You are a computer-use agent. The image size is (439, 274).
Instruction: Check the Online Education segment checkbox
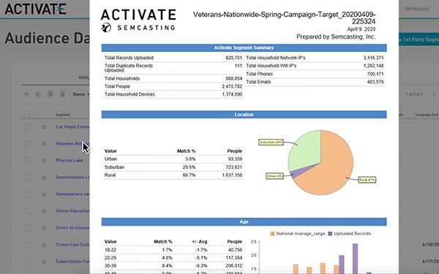[x=27, y=211]
